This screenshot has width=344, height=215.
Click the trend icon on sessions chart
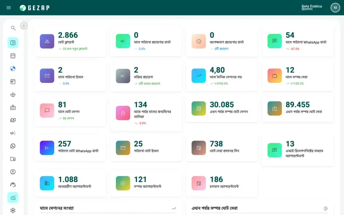[174, 208]
